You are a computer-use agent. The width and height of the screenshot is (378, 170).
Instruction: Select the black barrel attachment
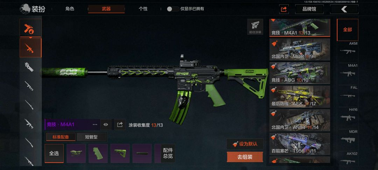(x=142, y=154)
